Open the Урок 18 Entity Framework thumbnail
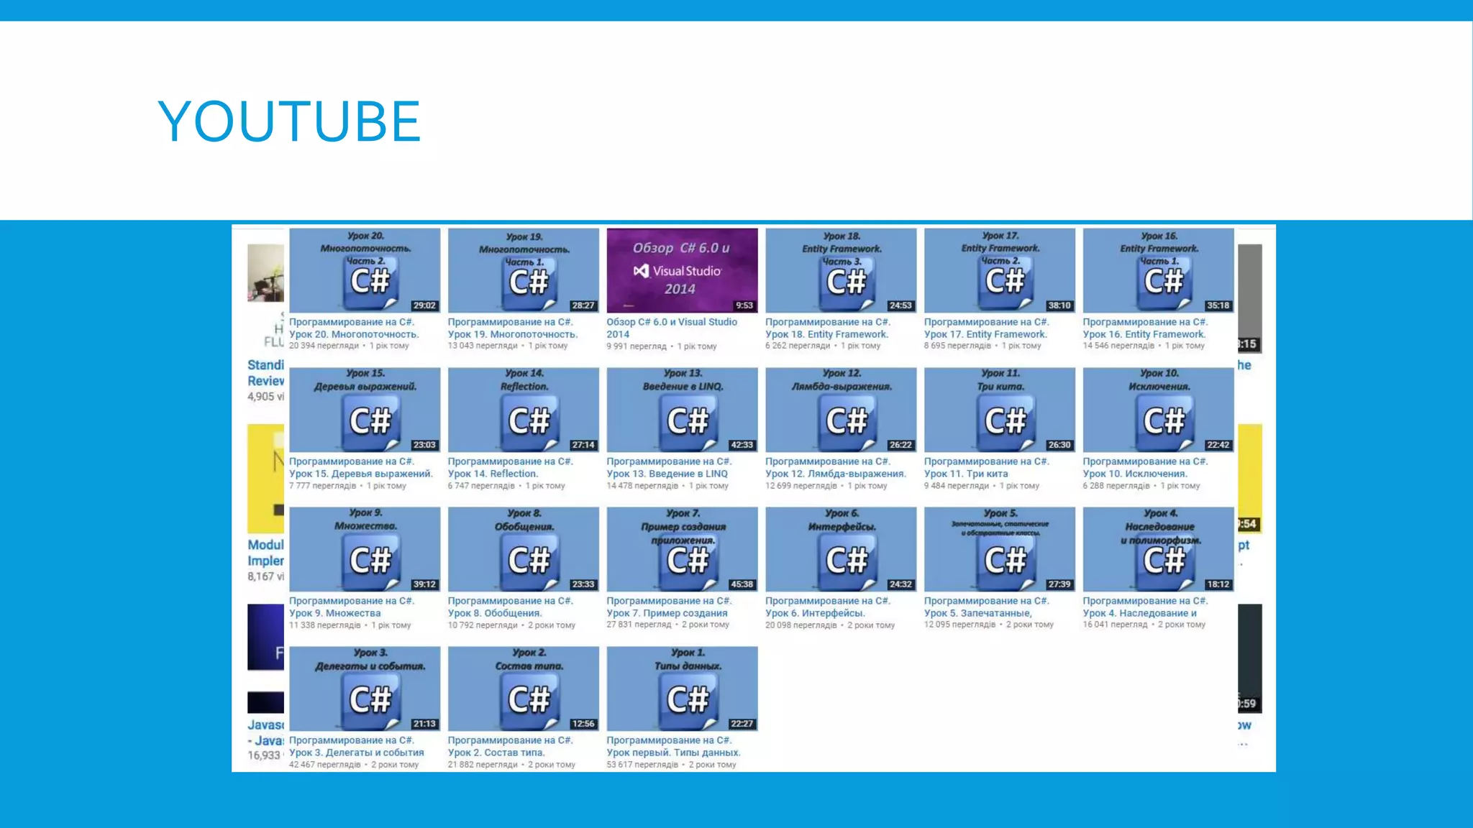 click(841, 270)
